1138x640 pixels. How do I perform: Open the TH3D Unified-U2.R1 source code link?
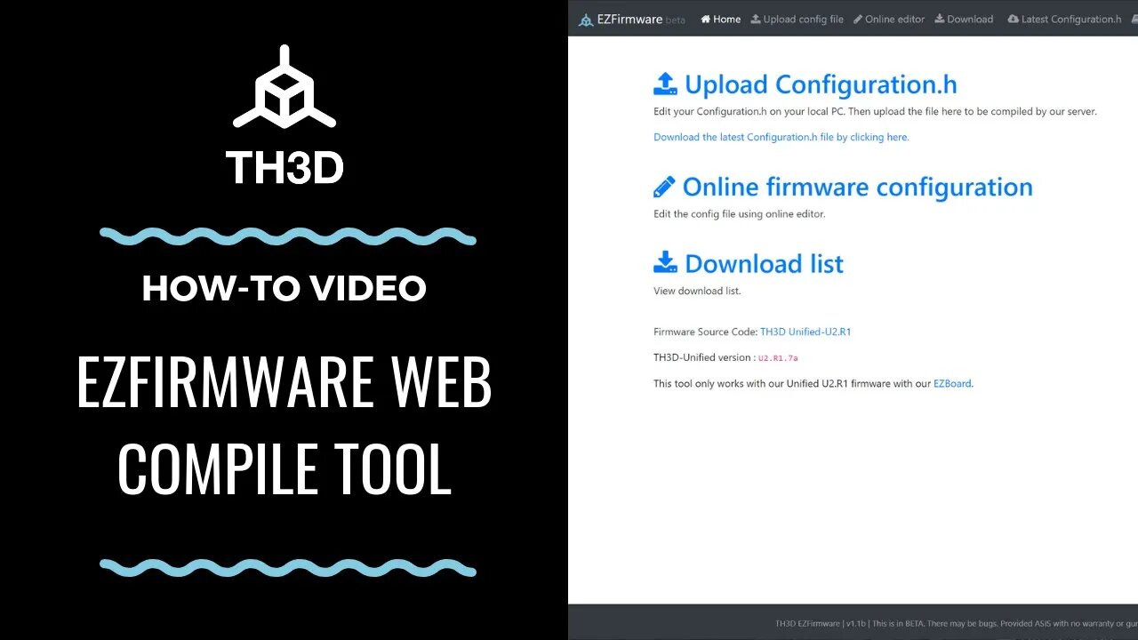tap(805, 332)
